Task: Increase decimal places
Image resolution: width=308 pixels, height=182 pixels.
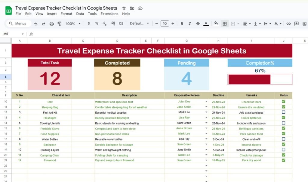Action: [x=113, y=23]
